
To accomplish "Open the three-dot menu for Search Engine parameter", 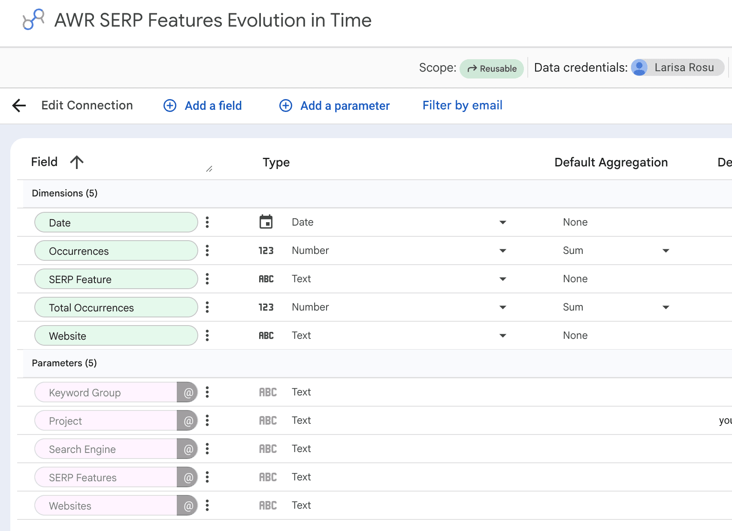I will (207, 449).
